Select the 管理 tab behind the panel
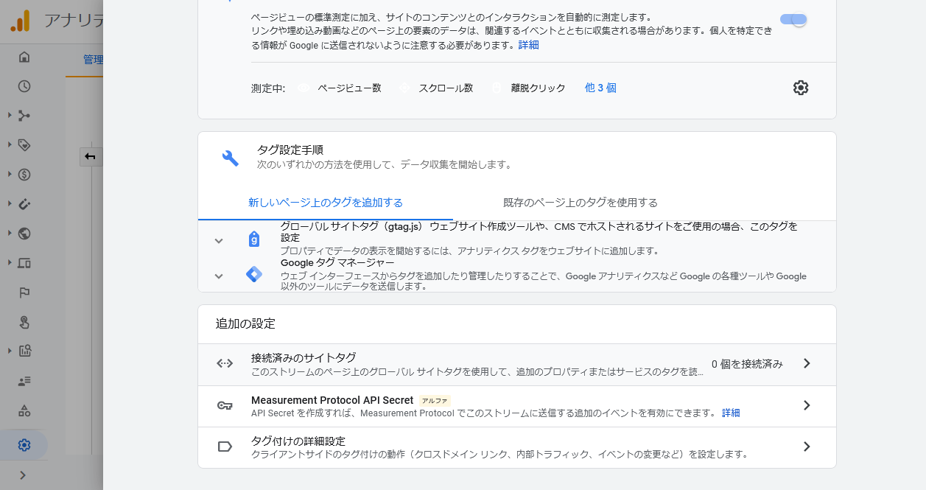Screen dimensions: 926x490 pyautogui.click(x=93, y=60)
